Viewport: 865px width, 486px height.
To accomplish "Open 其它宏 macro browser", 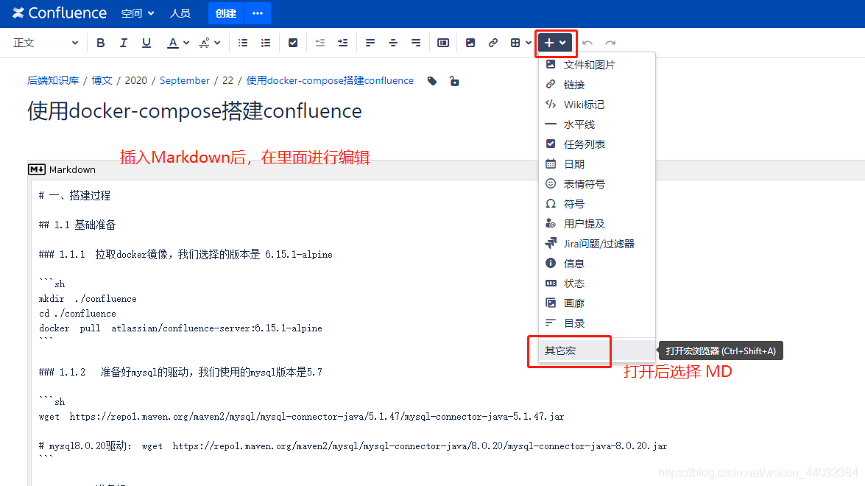I will click(x=597, y=351).
